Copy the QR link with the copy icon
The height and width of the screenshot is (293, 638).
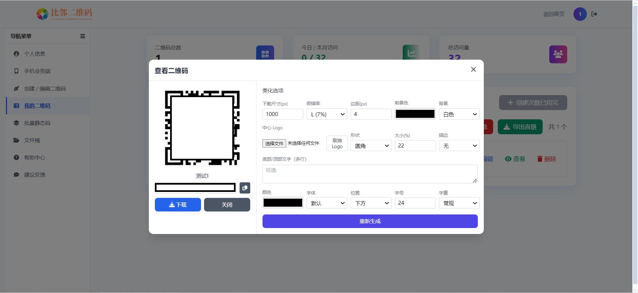pyautogui.click(x=245, y=188)
